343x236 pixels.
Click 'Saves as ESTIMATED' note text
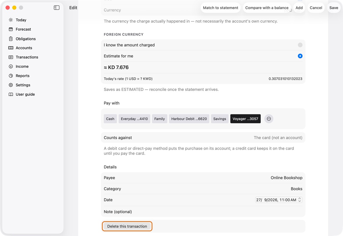tap(161, 90)
